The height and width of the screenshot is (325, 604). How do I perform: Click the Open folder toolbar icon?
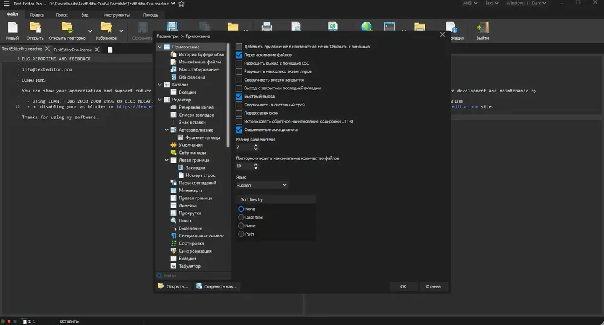coord(36,27)
